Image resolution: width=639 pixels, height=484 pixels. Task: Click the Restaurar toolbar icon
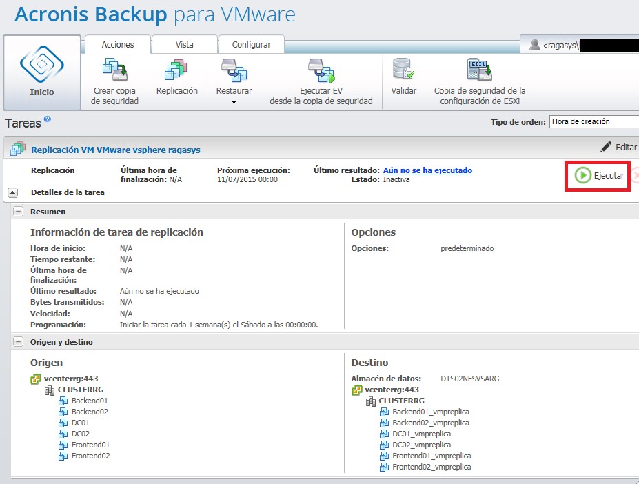(x=234, y=72)
